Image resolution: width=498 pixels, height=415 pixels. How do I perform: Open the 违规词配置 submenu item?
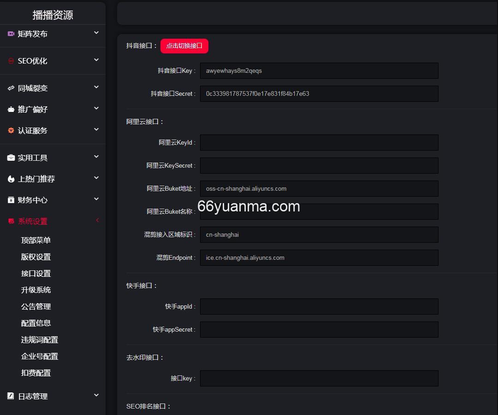(40, 340)
